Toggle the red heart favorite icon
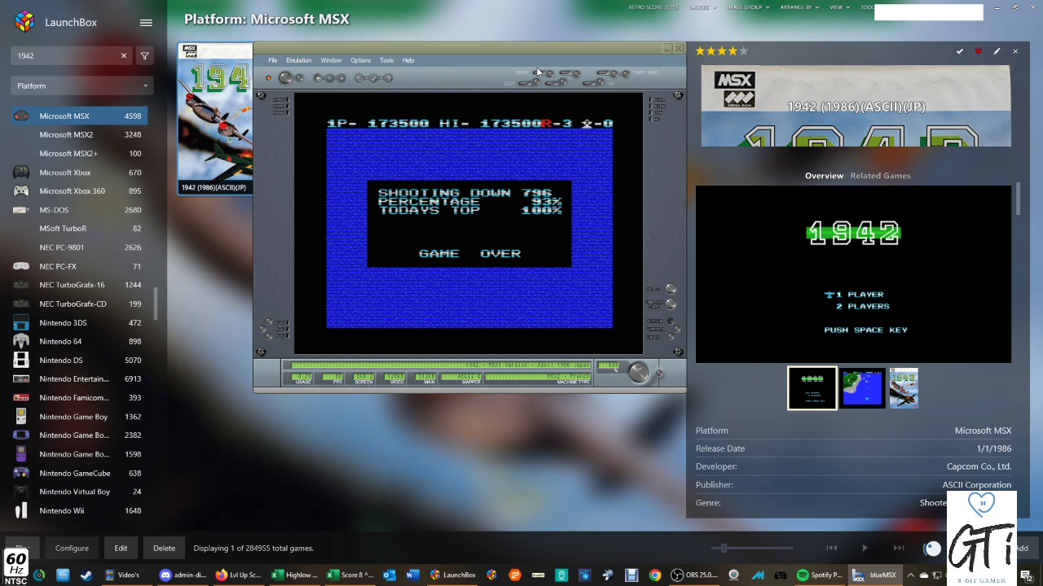 coord(978,51)
